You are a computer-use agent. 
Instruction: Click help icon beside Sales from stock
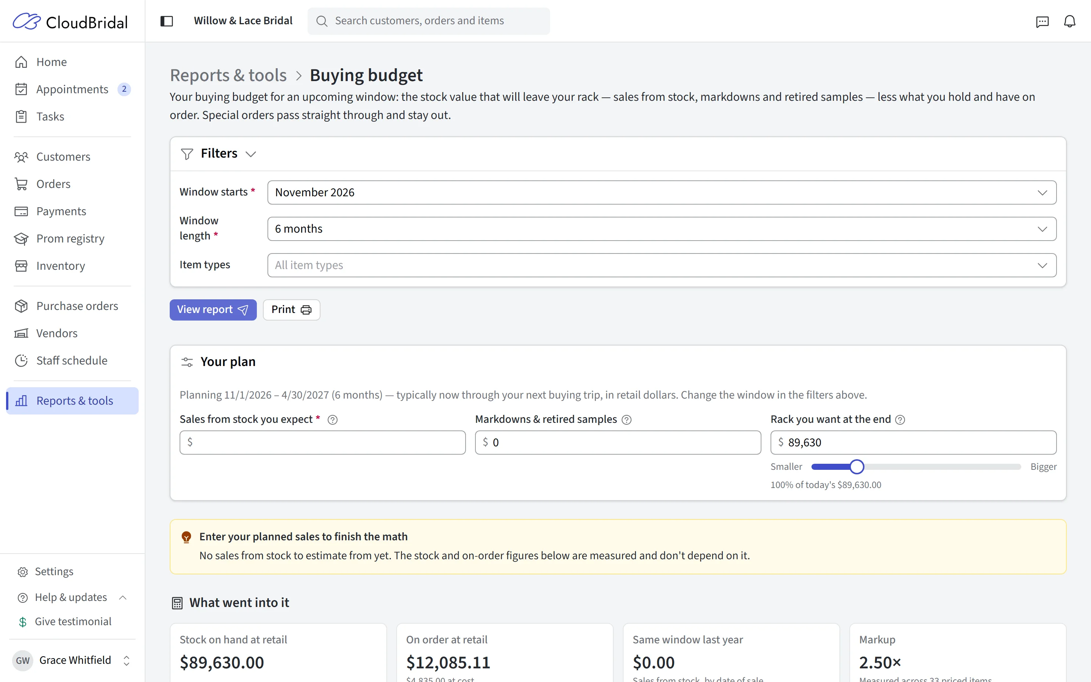[333, 419]
